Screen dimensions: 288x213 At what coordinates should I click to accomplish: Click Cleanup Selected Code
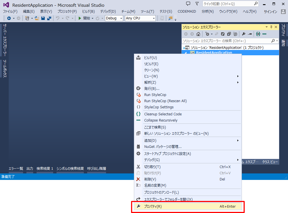188,114
